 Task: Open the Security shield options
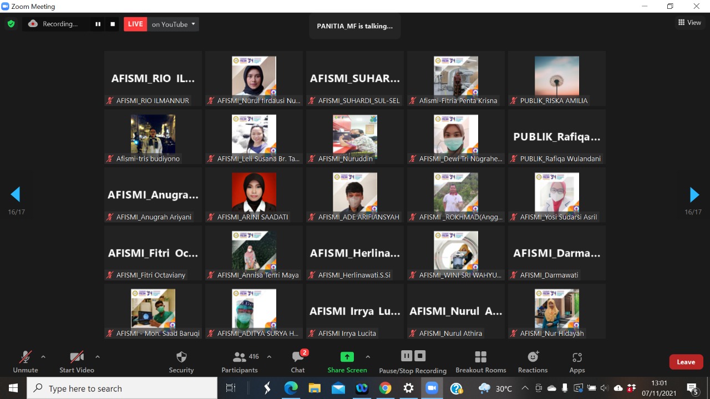click(x=181, y=362)
